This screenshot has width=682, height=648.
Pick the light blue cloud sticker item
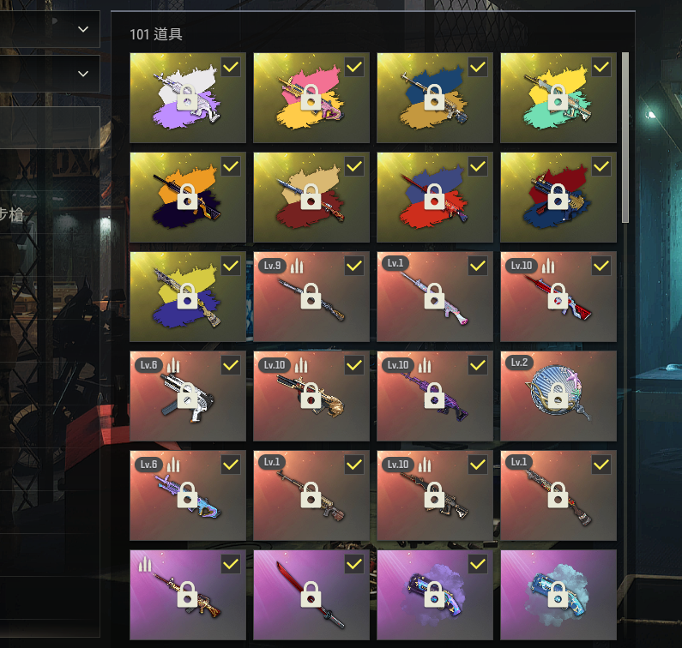558,595
